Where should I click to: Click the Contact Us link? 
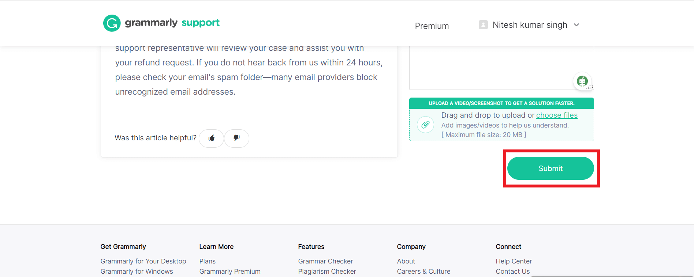point(512,272)
